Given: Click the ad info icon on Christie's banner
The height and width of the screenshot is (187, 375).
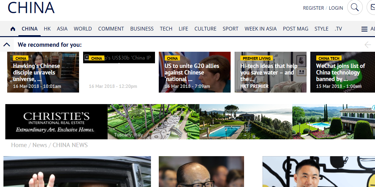Looking at the screenshot, I should click(373, 108).
